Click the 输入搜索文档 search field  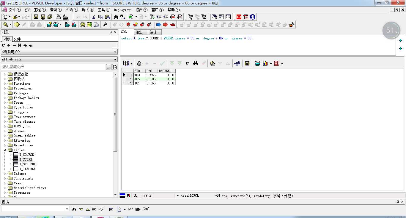coord(53,67)
